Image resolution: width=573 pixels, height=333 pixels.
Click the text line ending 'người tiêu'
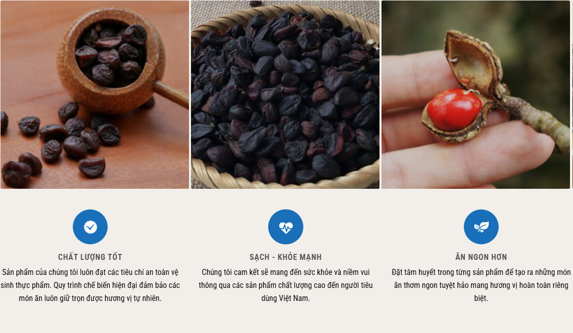pyautogui.click(x=286, y=285)
